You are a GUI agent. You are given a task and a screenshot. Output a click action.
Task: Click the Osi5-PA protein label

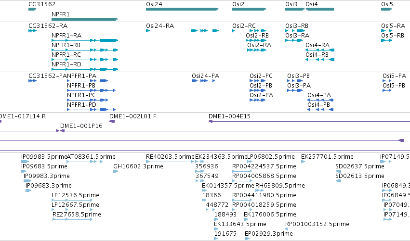point(394,76)
